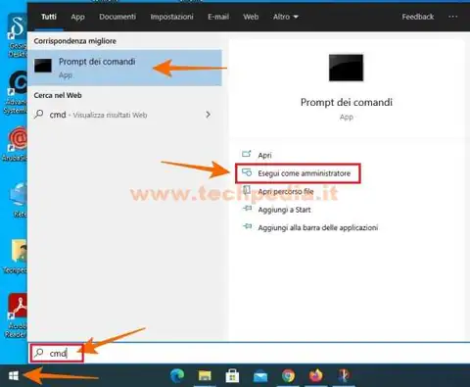Launch Google Chrome from the taskbar
The height and width of the screenshot is (387, 470).
pyautogui.click(x=288, y=375)
